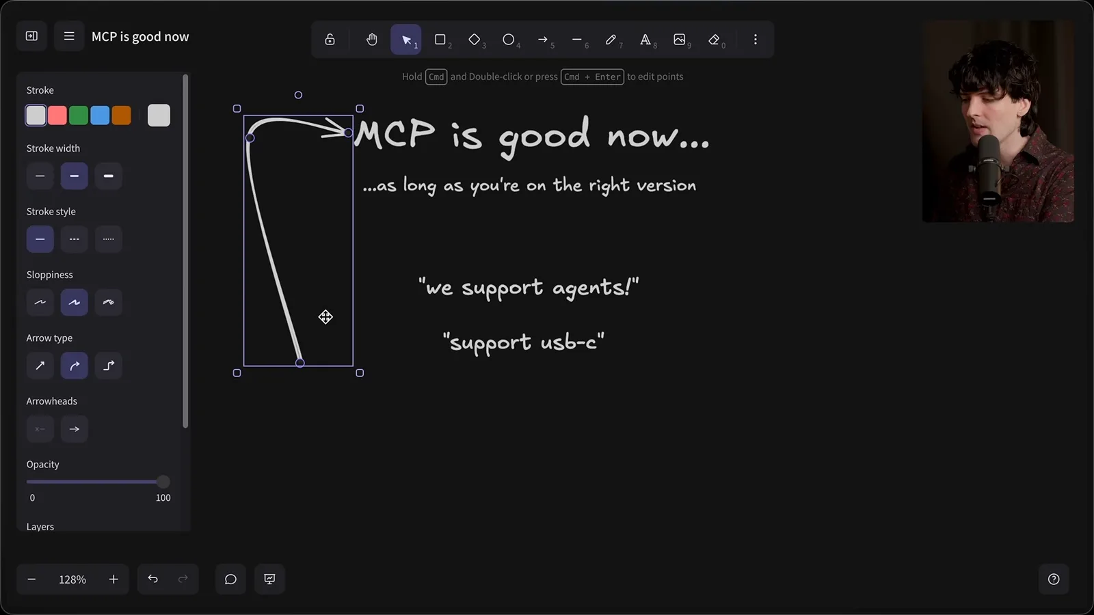The width and height of the screenshot is (1094, 615).
Task: Select the Arrow tool in toolbar
Action: tap(543, 40)
